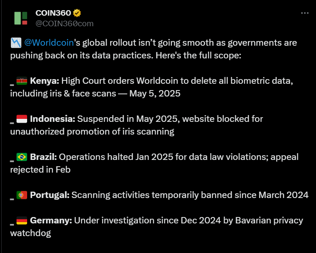Click the Brazil flag emoji
The width and height of the screenshot is (316, 253).
(x=22, y=157)
